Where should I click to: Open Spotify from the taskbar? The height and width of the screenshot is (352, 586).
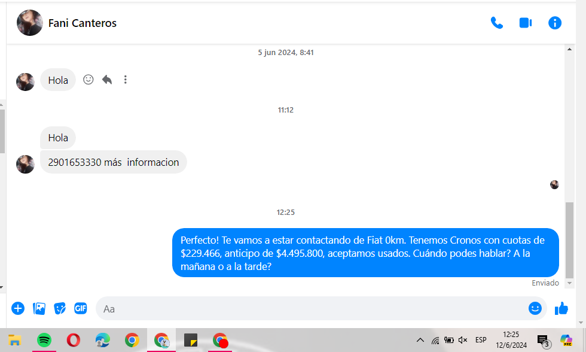44,340
